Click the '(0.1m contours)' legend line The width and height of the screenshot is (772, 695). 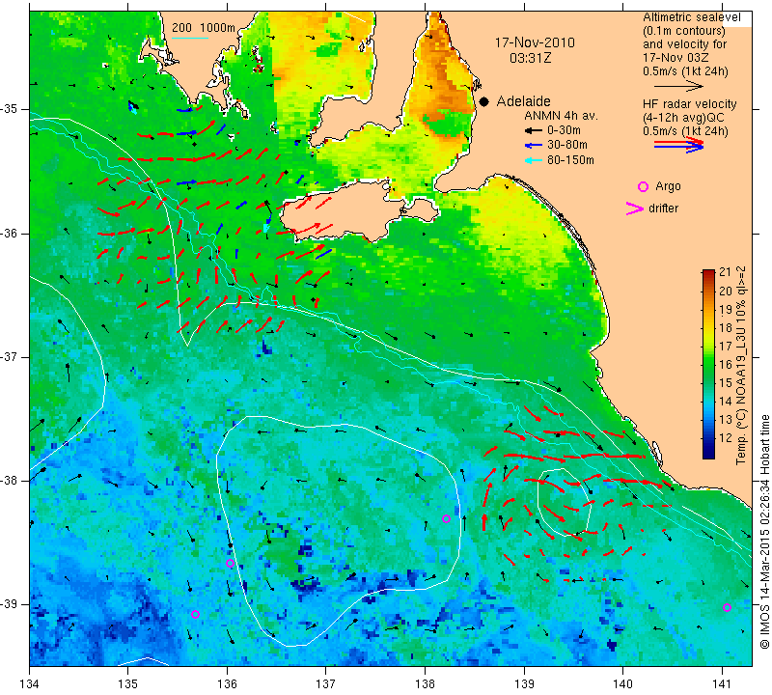tap(684, 31)
